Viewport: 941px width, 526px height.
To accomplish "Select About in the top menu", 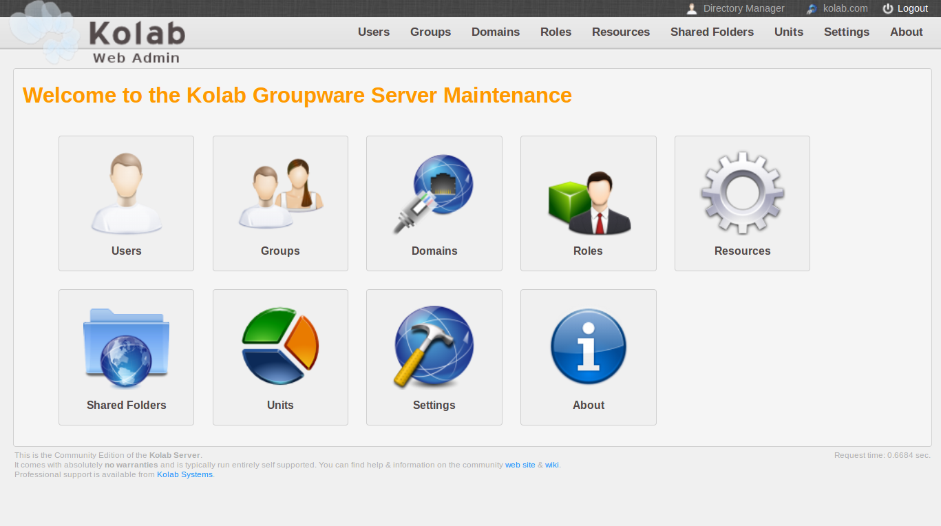I will point(907,32).
